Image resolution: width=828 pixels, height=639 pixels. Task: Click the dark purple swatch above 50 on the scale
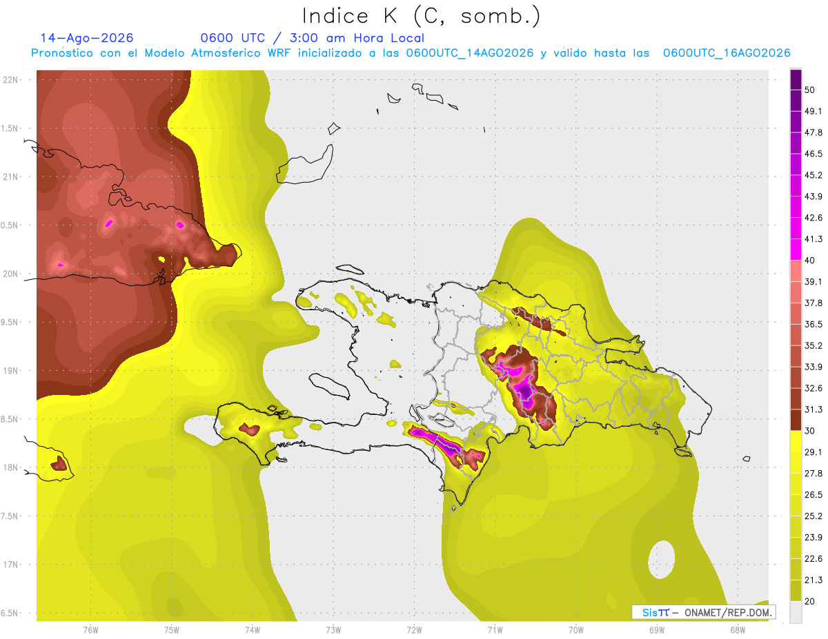tap(796, 79)
